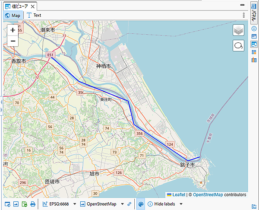Image resolution: width=259 pixels, height=210 pixels.
Task: Click the first icon in bottom toolbar
Action: click(7, 204)
